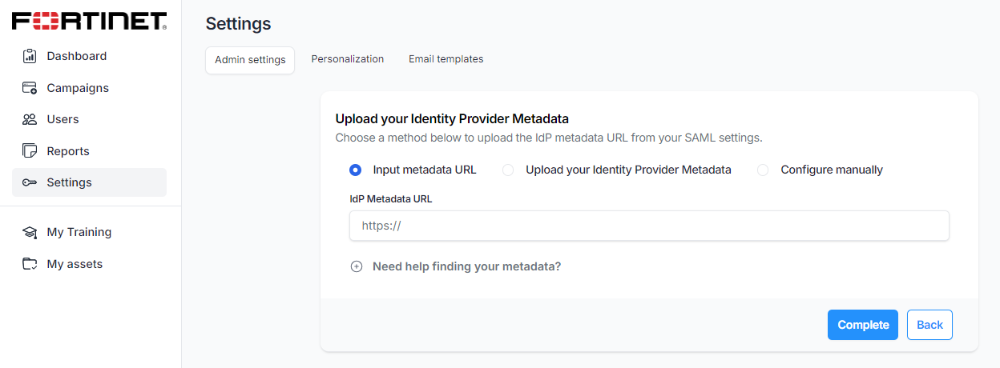This screenshot has width=1000, height=368.
Task: Click the Campaigns sidebar icon
Action: pos(30,88)
